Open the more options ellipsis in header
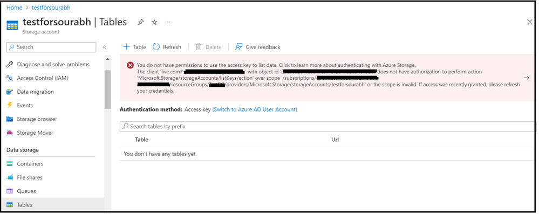Viewport: 539px width, 214px height. (168, 22)
